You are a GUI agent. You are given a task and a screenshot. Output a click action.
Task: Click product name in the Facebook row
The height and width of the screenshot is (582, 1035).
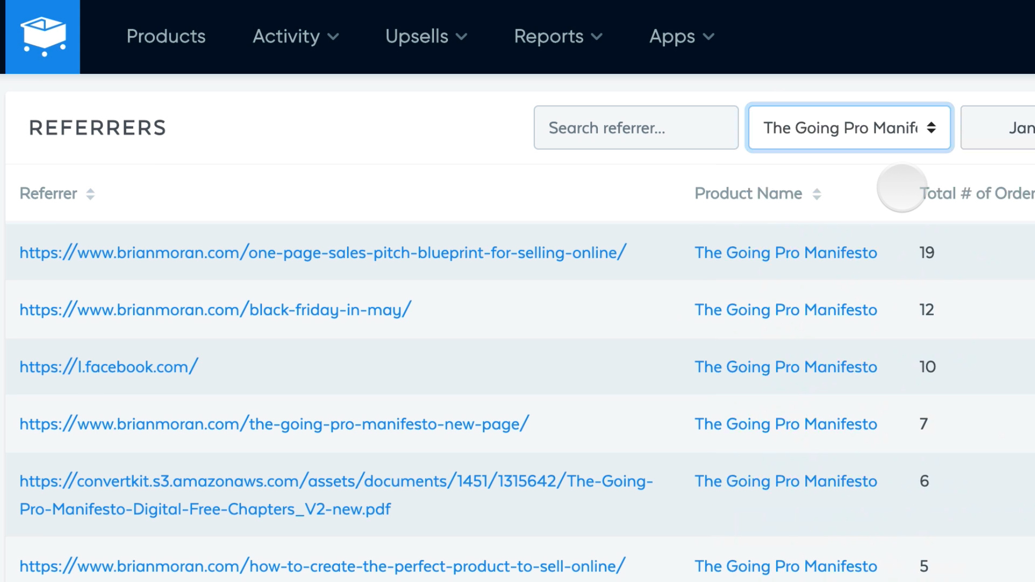(x=785, y=367)
